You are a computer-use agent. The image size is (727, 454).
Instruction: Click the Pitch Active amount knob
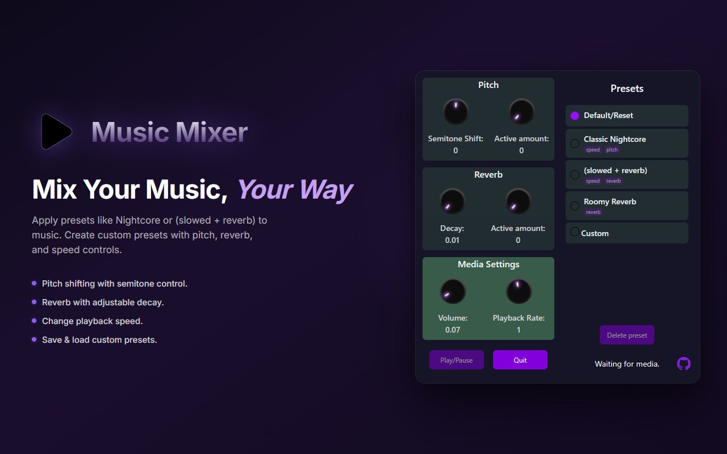click(x=521, y=112)
